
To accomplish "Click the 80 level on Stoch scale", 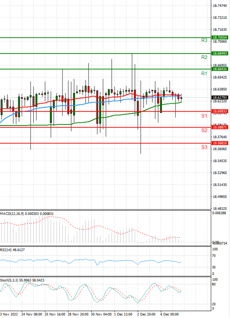I will point(214,284).
